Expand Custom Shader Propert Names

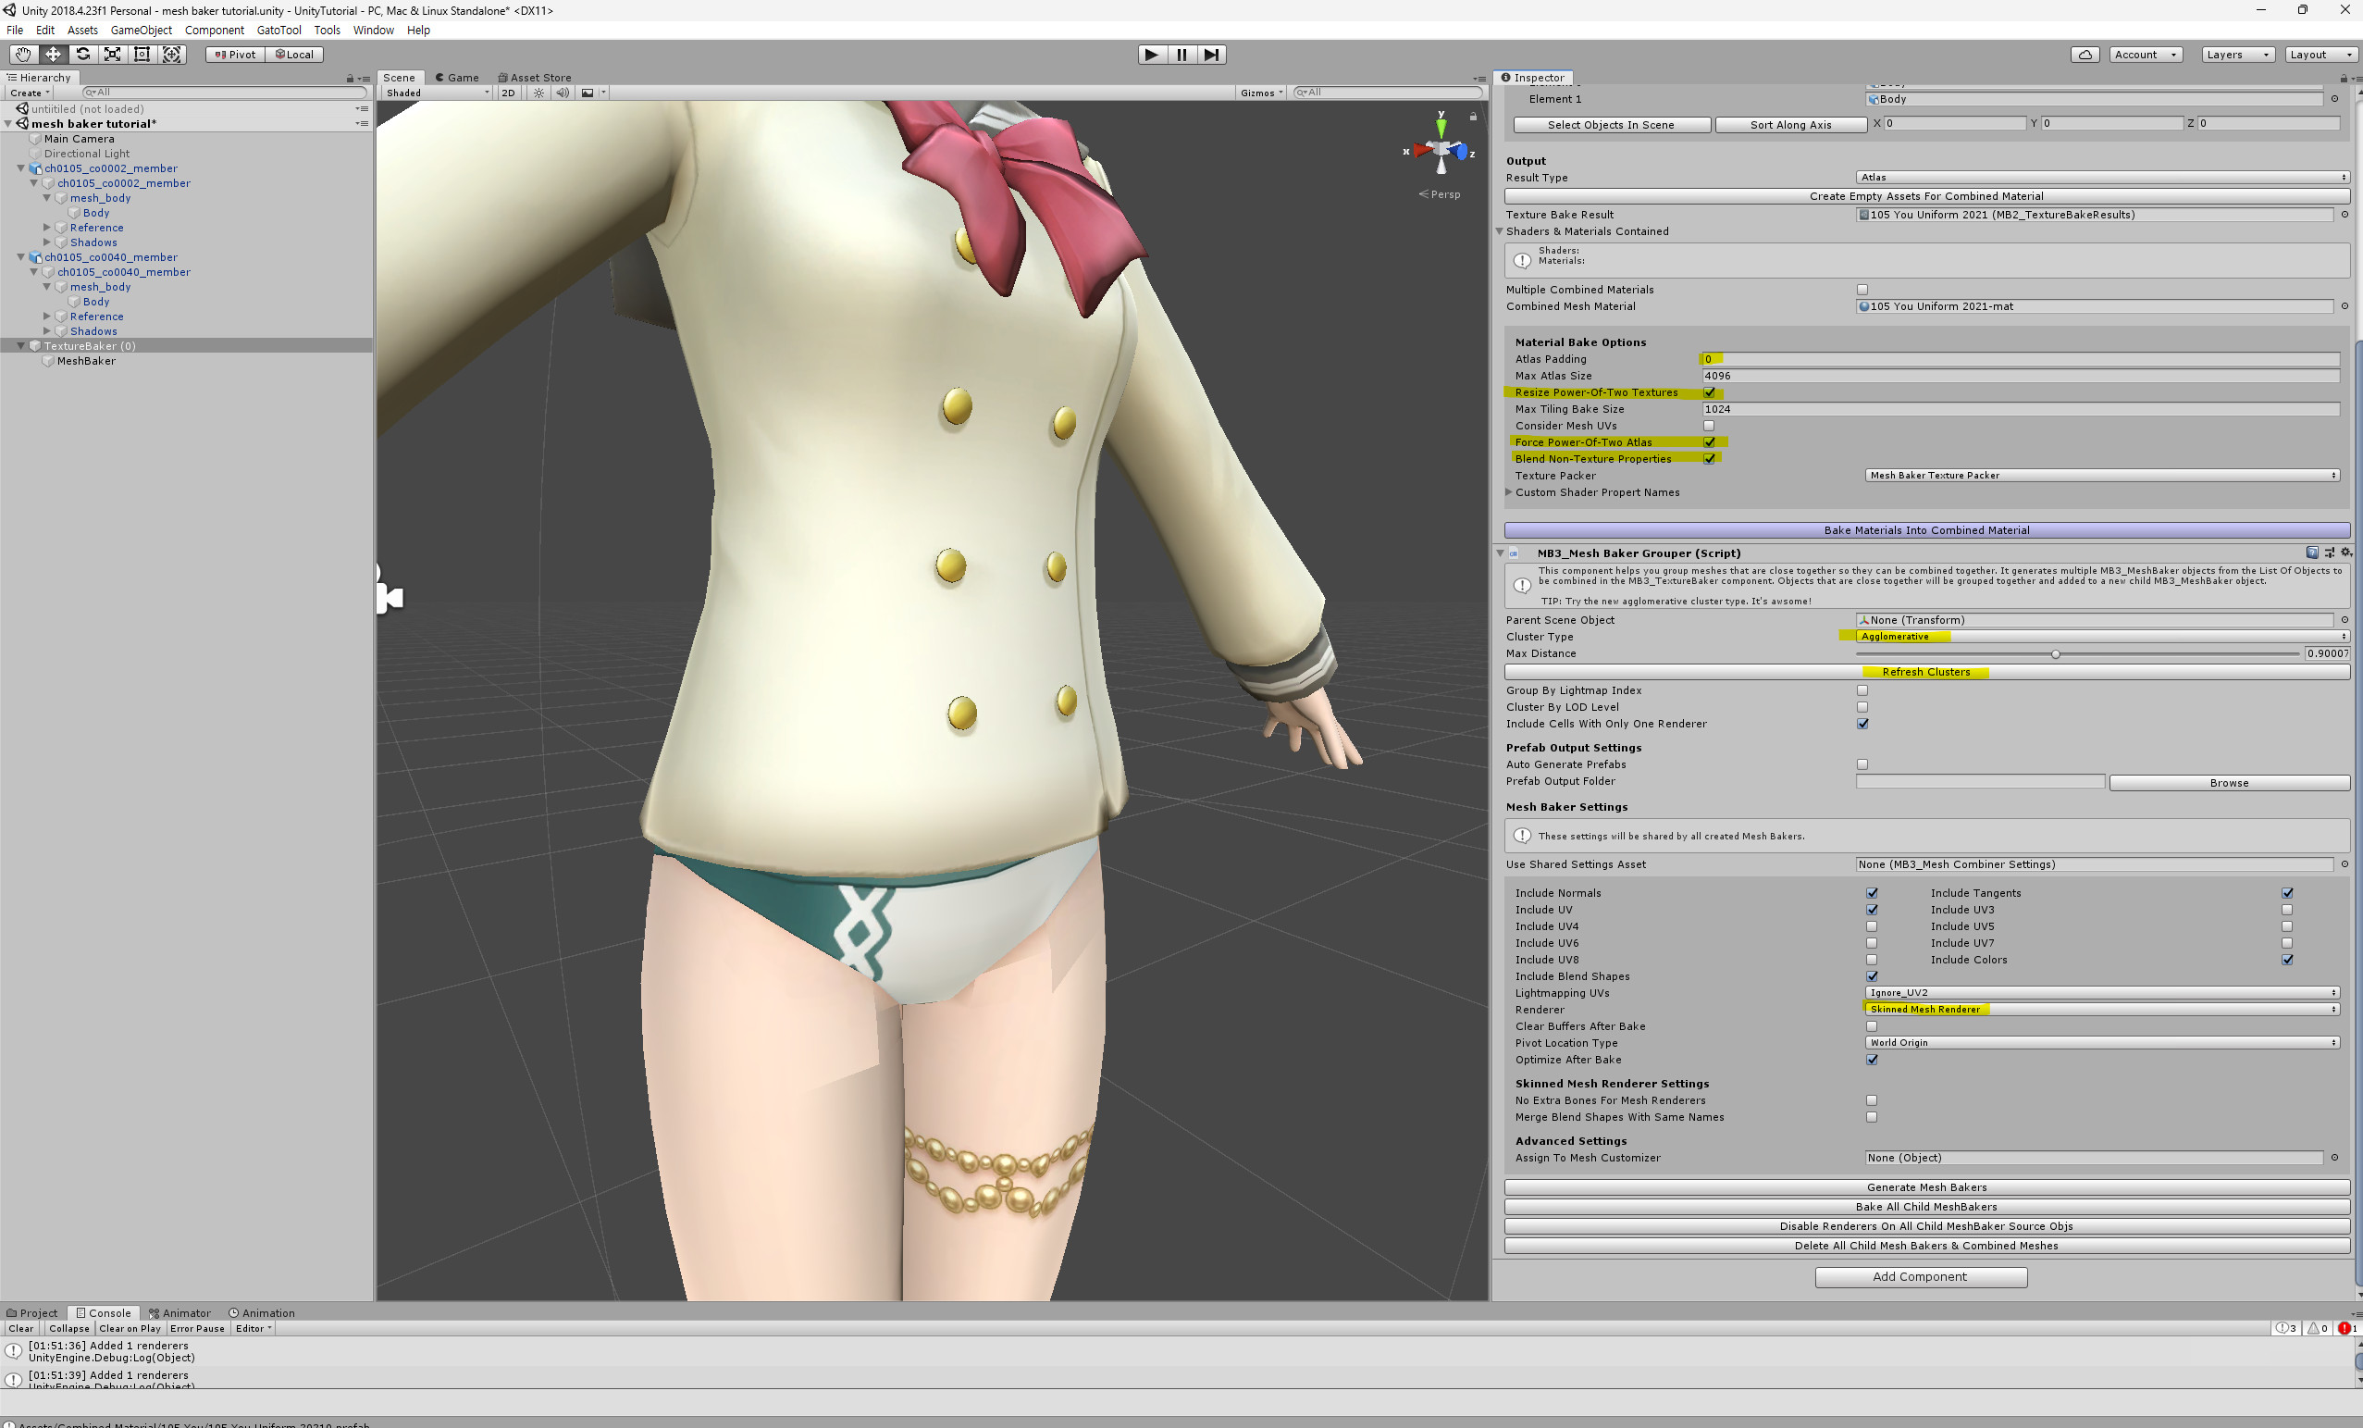(x=1509, y=493)
